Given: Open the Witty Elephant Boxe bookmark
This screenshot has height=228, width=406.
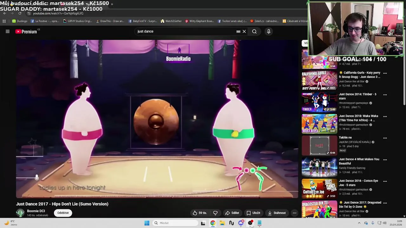Looking at the screenshot, I should [x=200, y=21].
